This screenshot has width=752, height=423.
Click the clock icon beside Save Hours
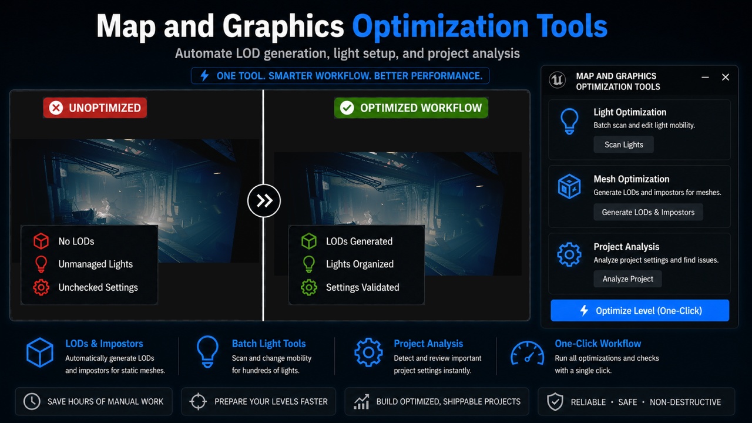32,402
